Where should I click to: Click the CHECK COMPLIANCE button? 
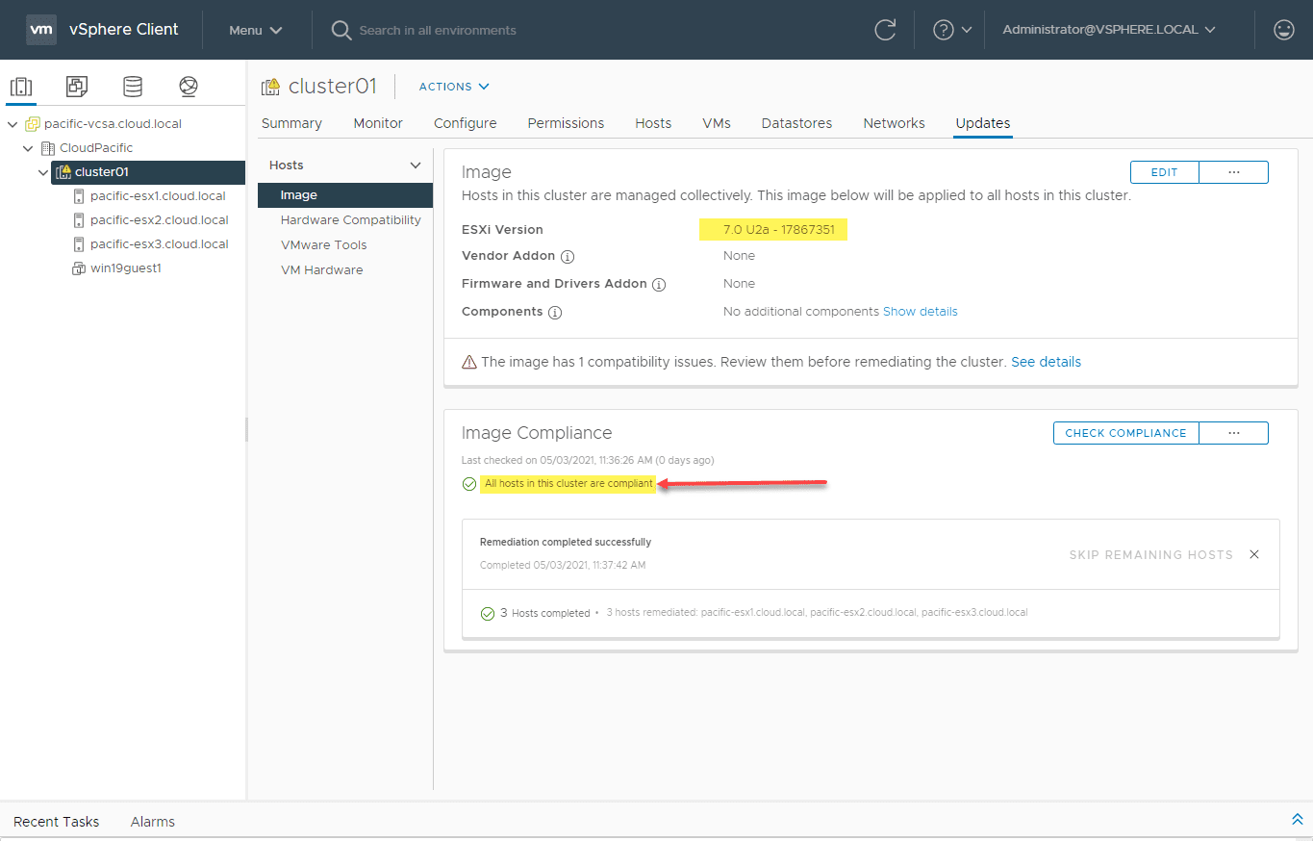1125,433
